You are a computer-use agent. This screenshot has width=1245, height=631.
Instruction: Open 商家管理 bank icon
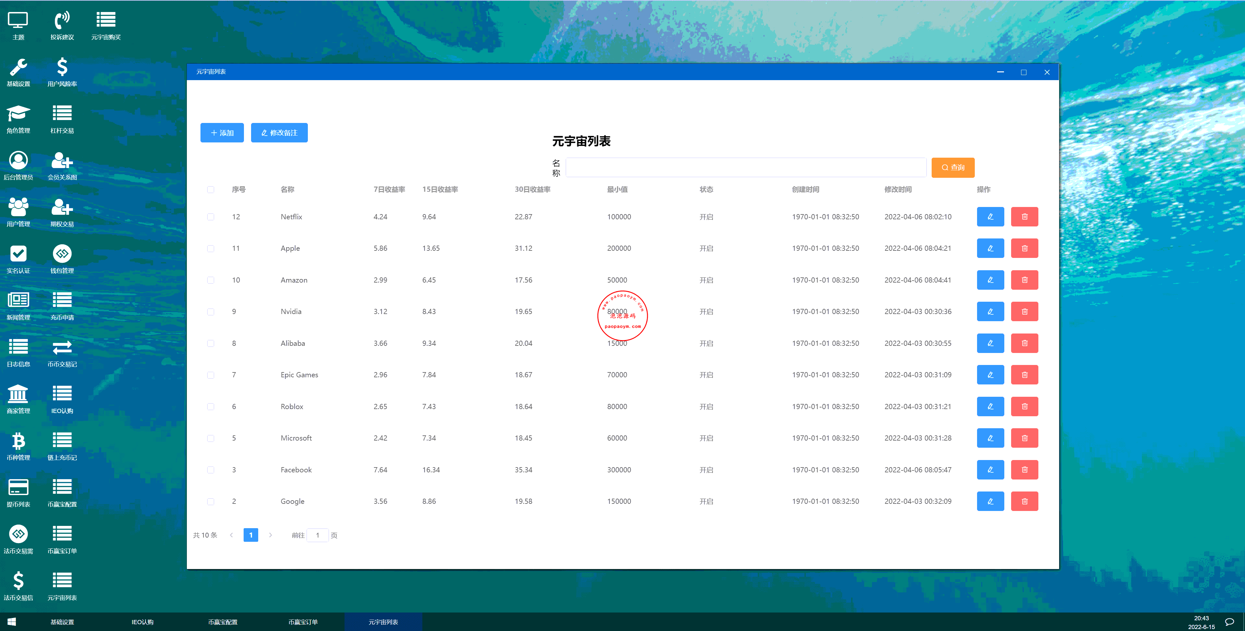coord(18,394)
